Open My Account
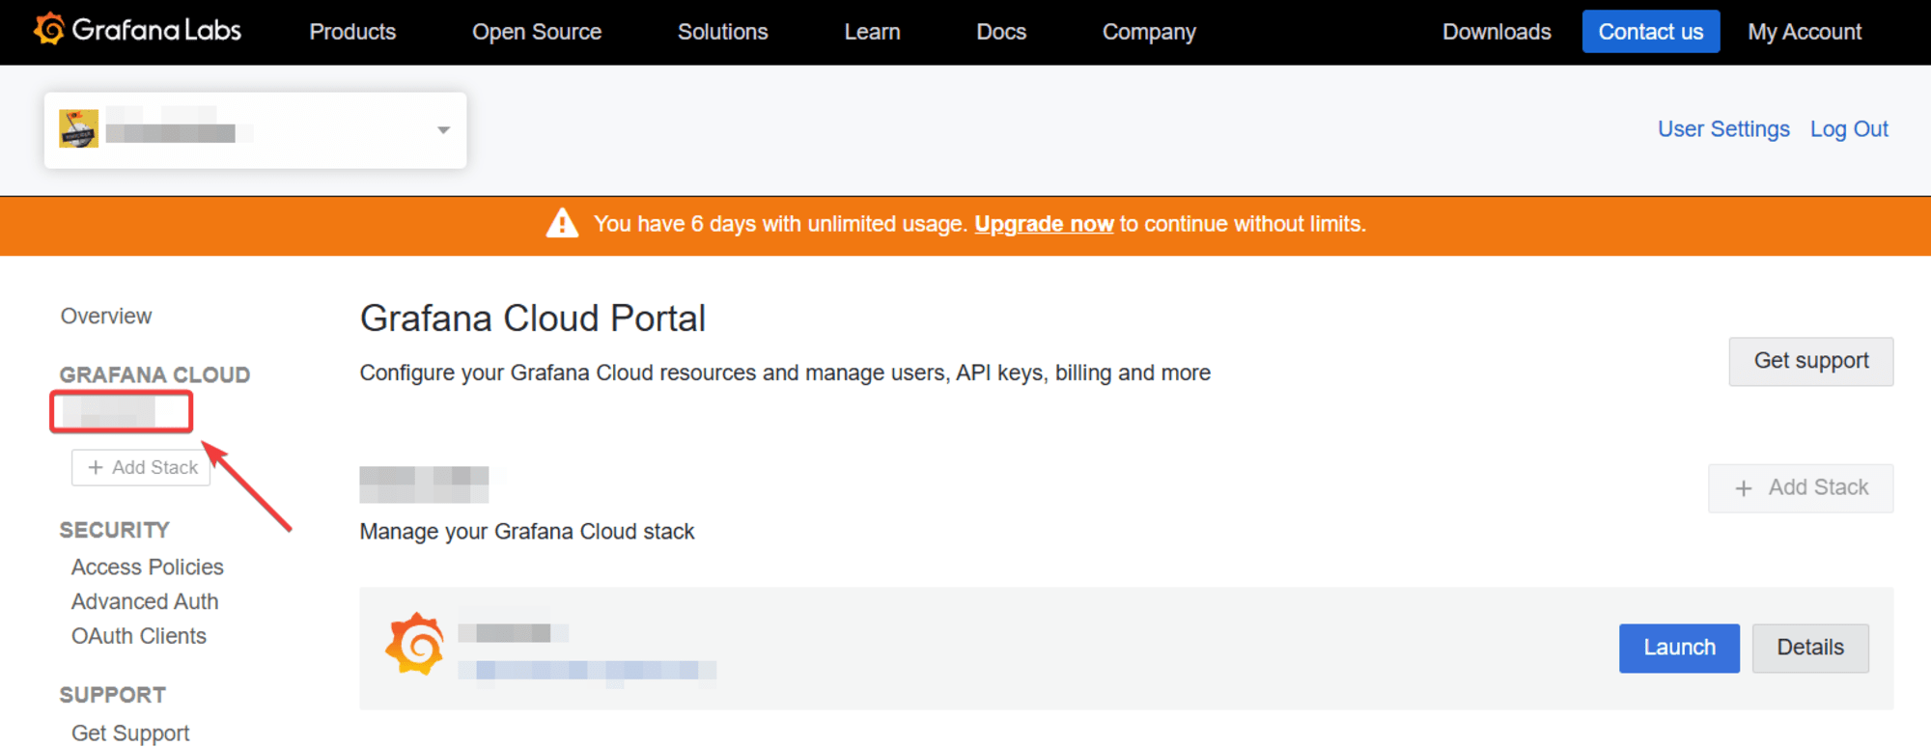The width and height of the screenshot is (1931, 747). (x=1805, y=32)
